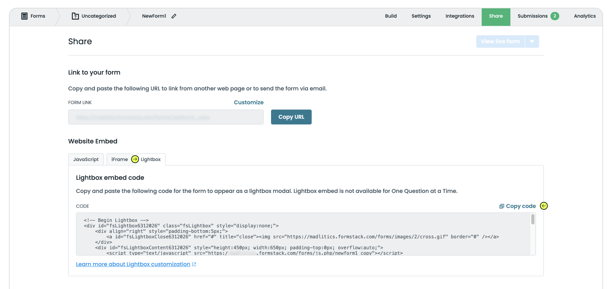Viewport: 612px width, 289px height.
Task: Select the iFrame embed tab
Action: pyautogui.click(x=120, y=159)
